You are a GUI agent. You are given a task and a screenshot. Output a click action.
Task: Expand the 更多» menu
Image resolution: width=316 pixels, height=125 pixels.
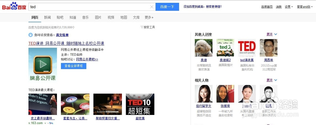point(149,18)
